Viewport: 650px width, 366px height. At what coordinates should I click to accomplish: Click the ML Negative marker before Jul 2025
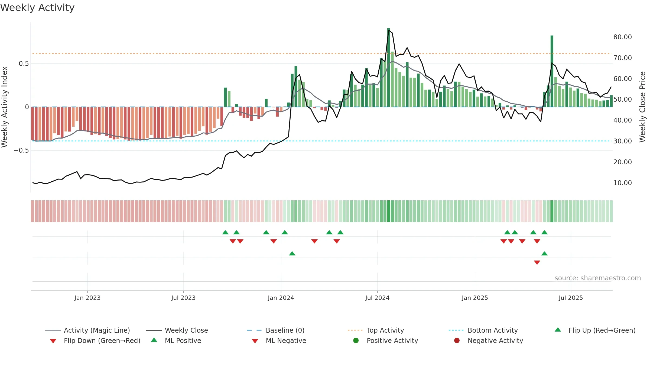(537, 262)
